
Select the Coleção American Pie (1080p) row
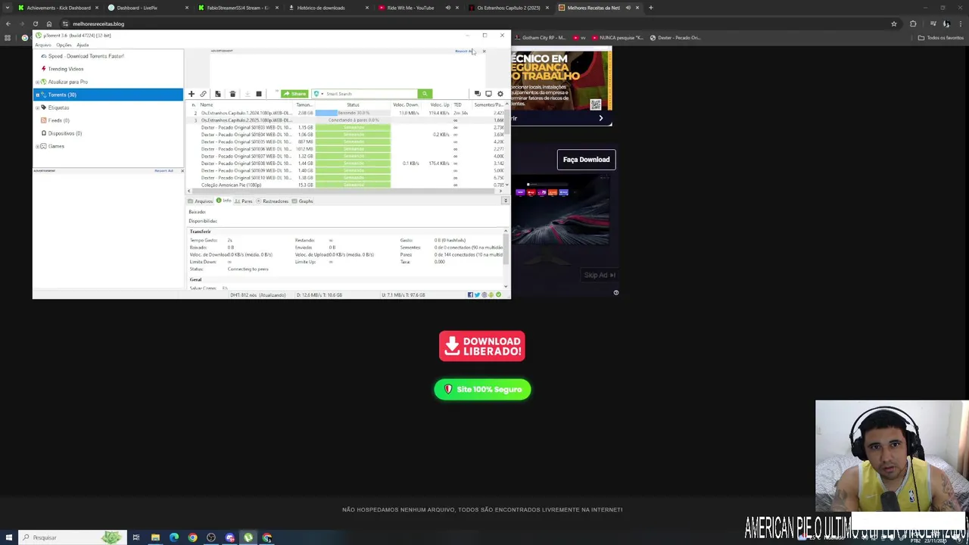click(347, 185)
